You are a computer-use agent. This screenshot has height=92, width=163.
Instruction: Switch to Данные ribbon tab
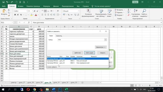(56, 6)
